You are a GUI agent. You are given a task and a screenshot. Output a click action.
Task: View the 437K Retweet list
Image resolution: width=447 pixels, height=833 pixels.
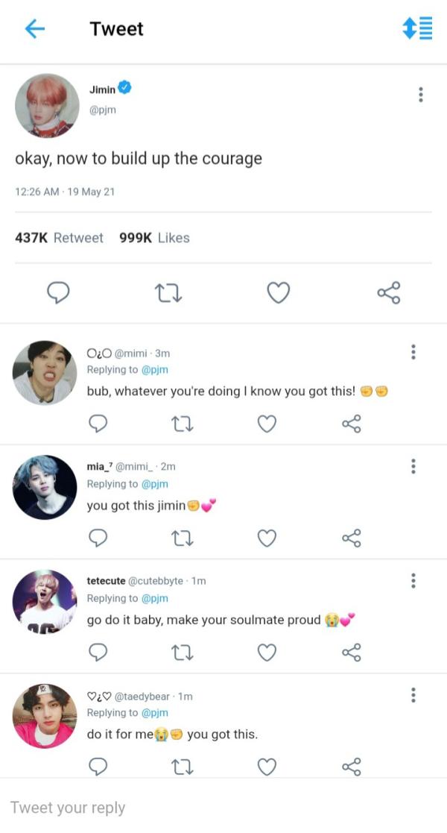[59, 238]
